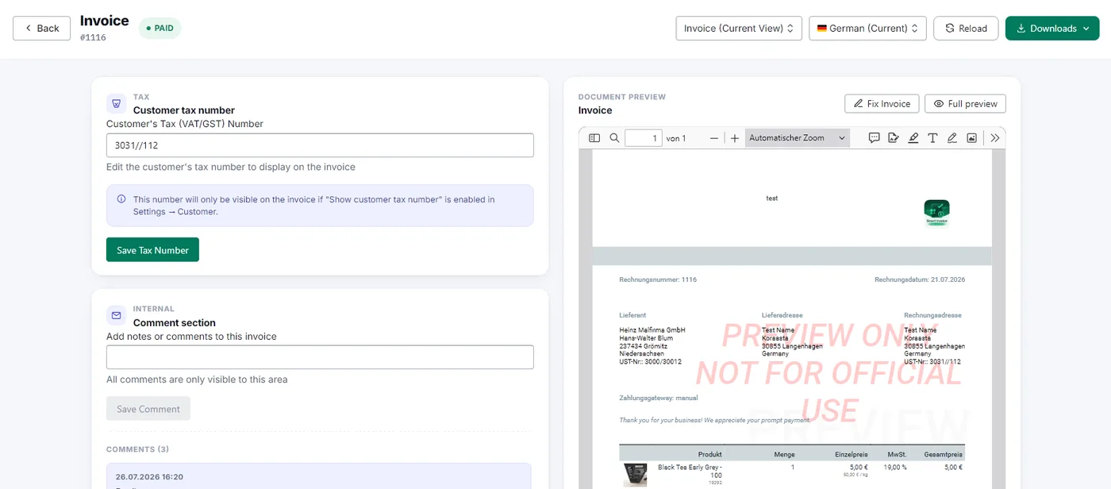Zoom in on the PDF preview
Screen dimensions: 1111x489
[x=735, y=138]
